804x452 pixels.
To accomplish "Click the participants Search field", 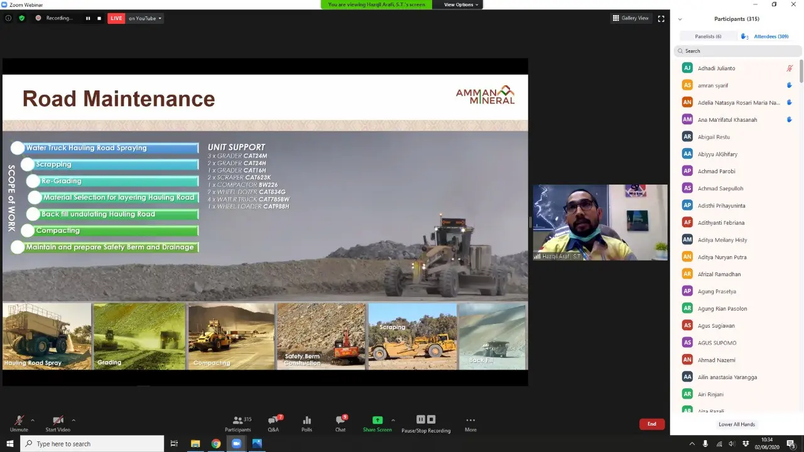I will (x=739, y=51).
